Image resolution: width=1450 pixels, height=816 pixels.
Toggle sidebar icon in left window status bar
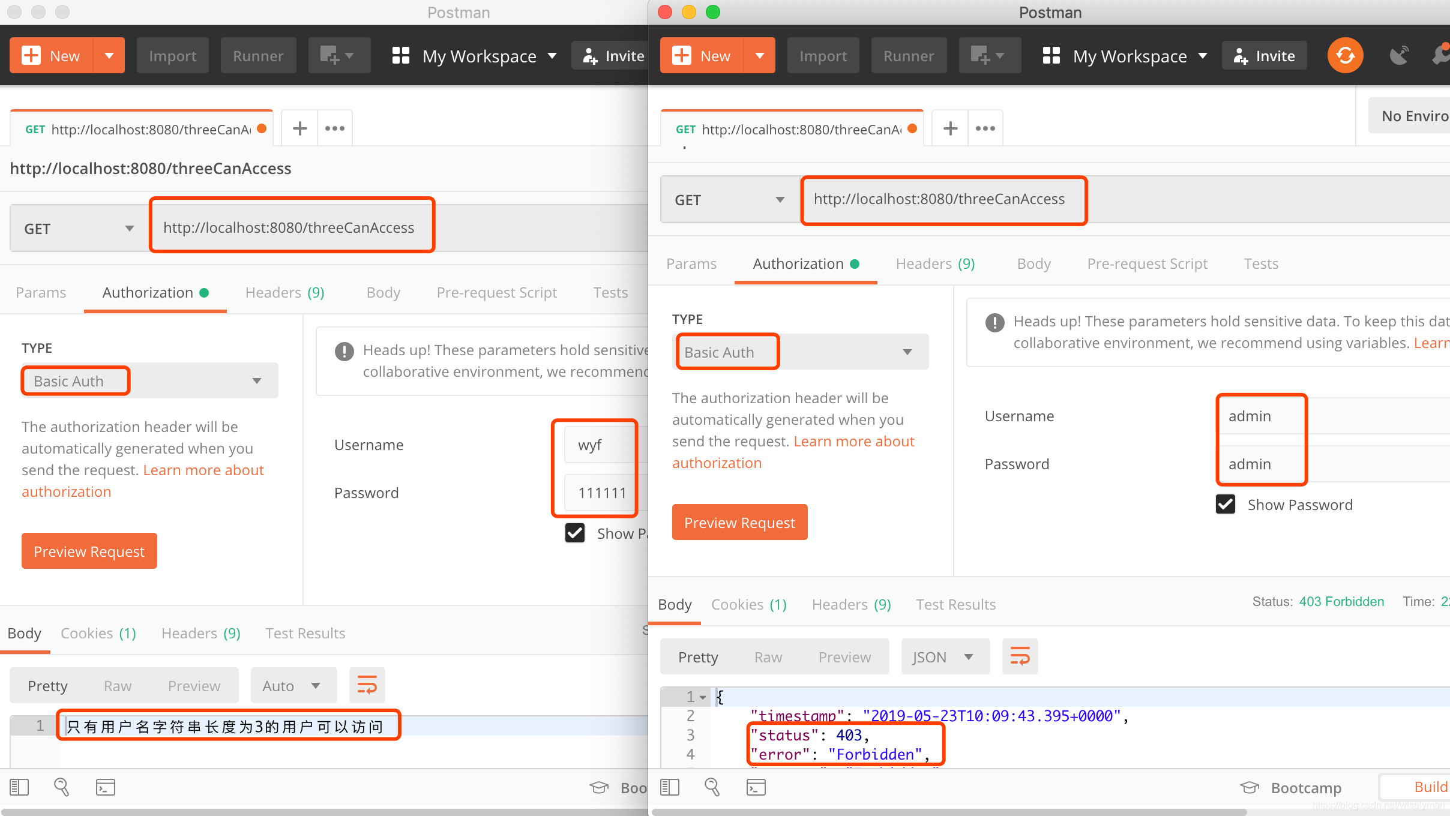tap(19, 787)
